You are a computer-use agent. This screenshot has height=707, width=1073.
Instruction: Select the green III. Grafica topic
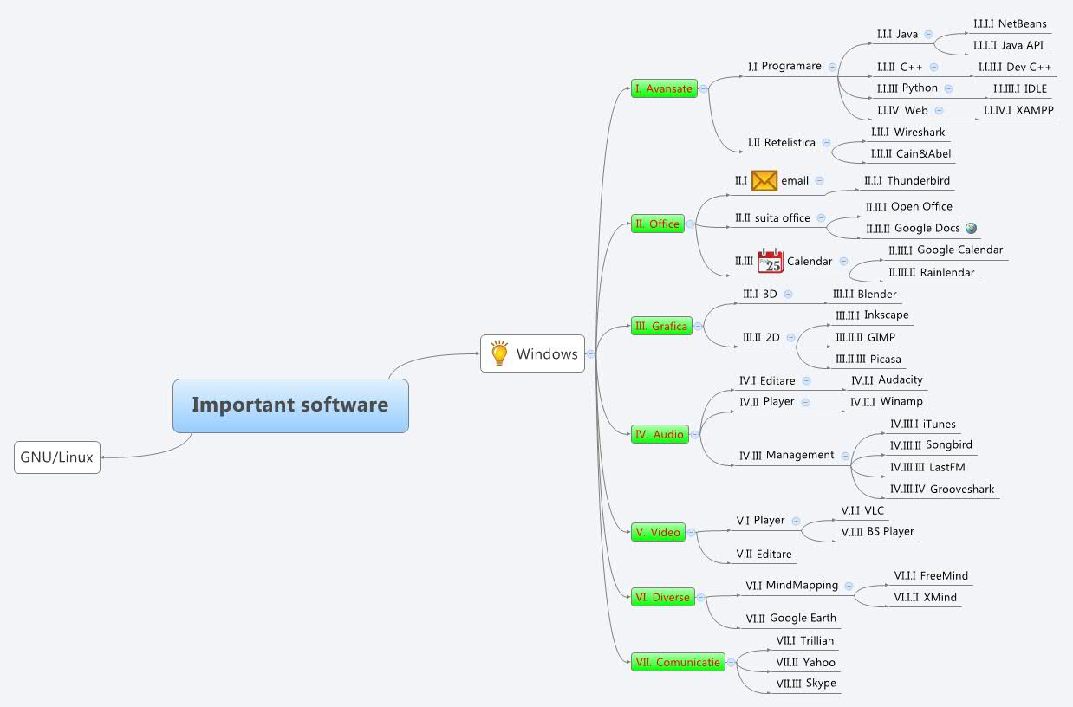[660, 327]
